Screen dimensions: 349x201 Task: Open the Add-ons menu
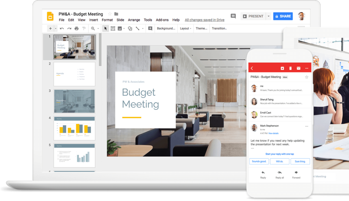pos(162,20)
